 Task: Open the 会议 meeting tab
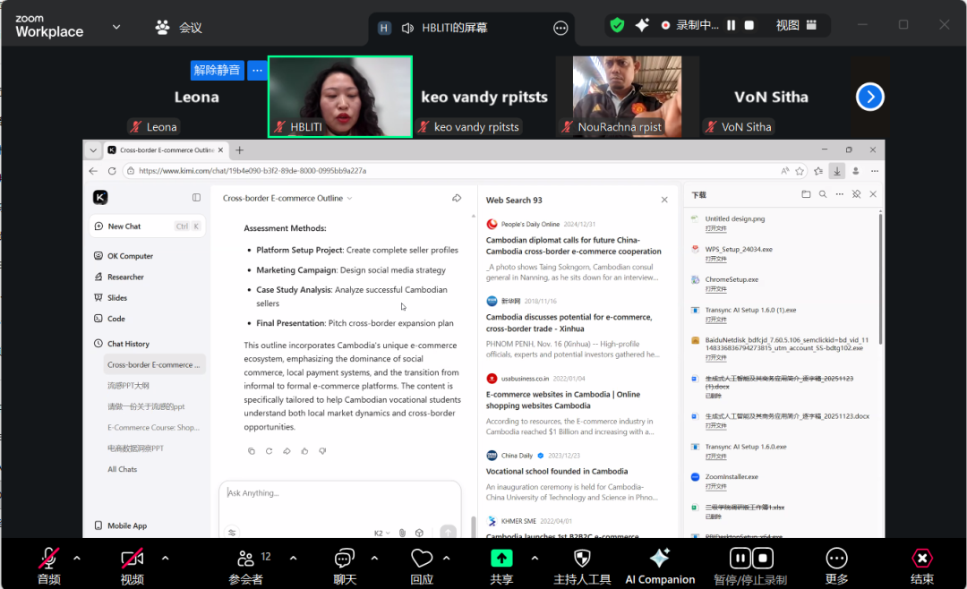tap(179, 28)
